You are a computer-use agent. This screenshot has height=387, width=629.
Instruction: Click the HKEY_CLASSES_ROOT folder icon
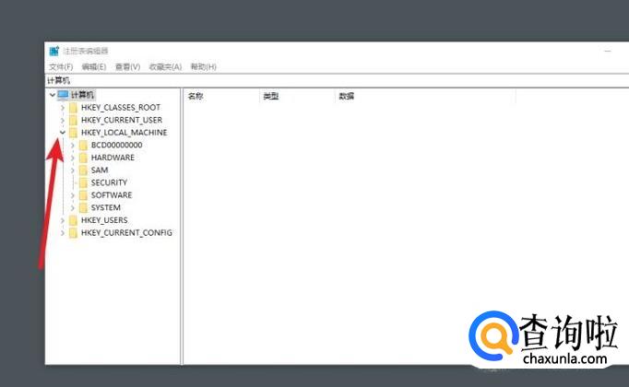point(73,108)
